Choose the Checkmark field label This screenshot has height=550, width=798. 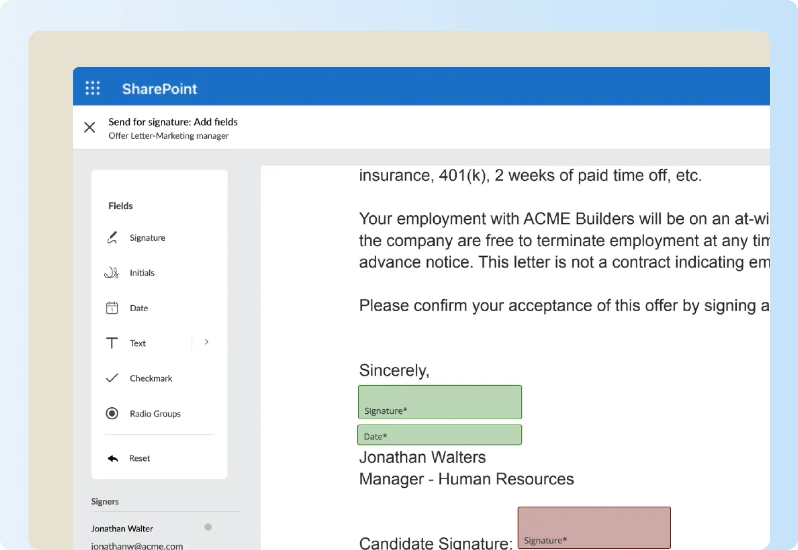click(151, 378)
